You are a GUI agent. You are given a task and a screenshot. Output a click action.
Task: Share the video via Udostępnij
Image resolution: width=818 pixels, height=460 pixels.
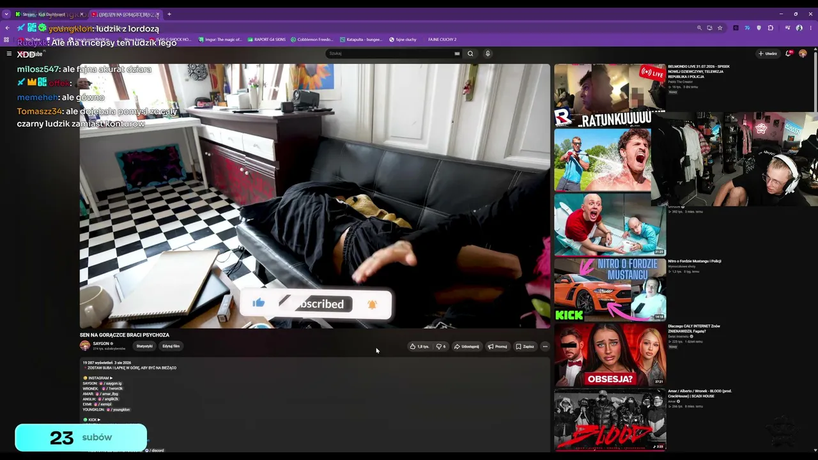click(x=467, y=346)
